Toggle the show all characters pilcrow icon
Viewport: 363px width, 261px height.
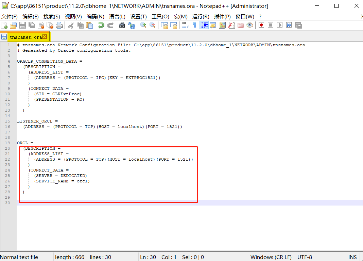click(194, 25)
